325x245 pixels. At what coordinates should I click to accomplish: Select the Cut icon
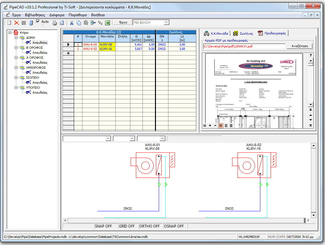(71, 22)
